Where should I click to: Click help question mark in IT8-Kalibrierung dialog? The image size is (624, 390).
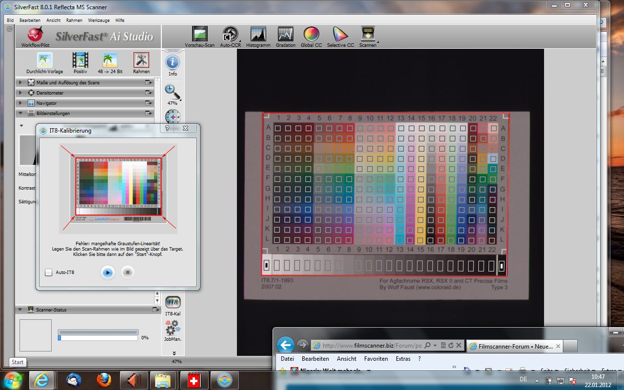167,129
